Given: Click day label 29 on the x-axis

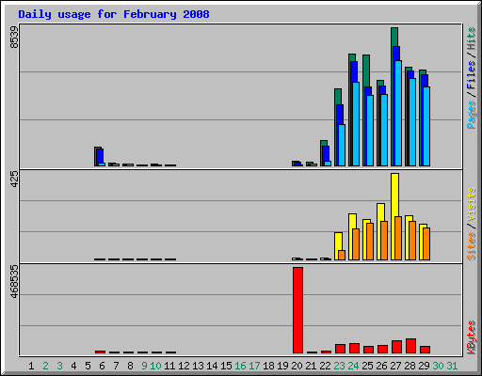Looking at the screenshot, I should (424, 366).
